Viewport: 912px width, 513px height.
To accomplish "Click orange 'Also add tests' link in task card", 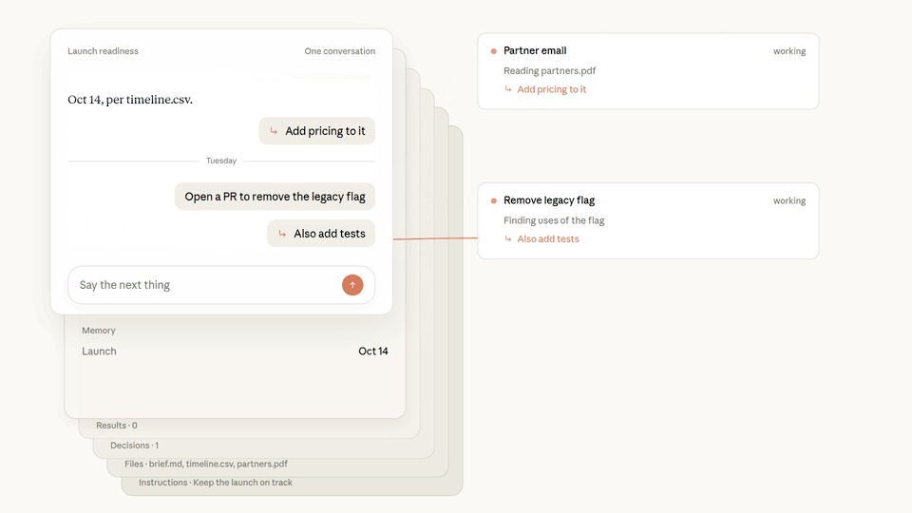I will tap(548, 238).
